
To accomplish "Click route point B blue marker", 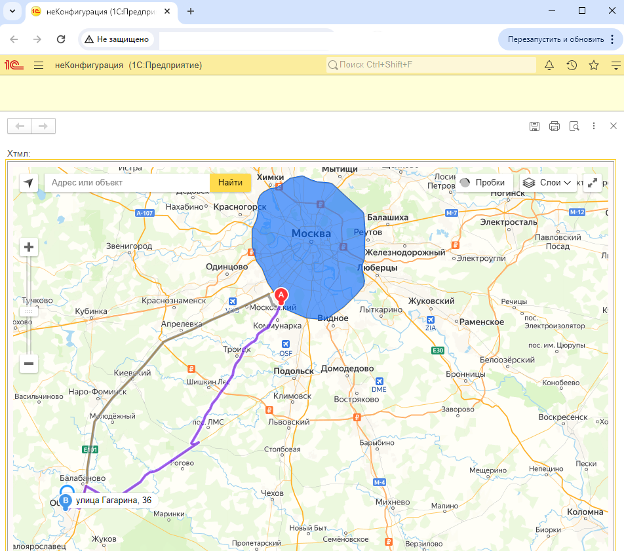I will click(x=66, y=501).
